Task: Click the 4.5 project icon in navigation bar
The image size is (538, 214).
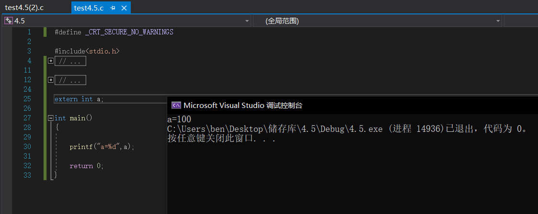Action: (x=9, y=21)
